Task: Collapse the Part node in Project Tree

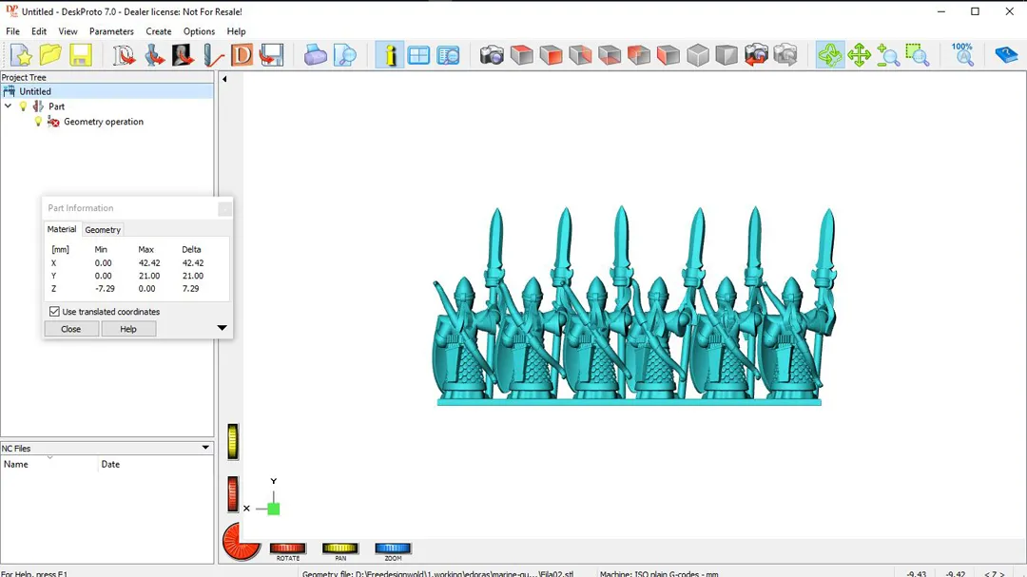Action: click(x=8, y=106)
